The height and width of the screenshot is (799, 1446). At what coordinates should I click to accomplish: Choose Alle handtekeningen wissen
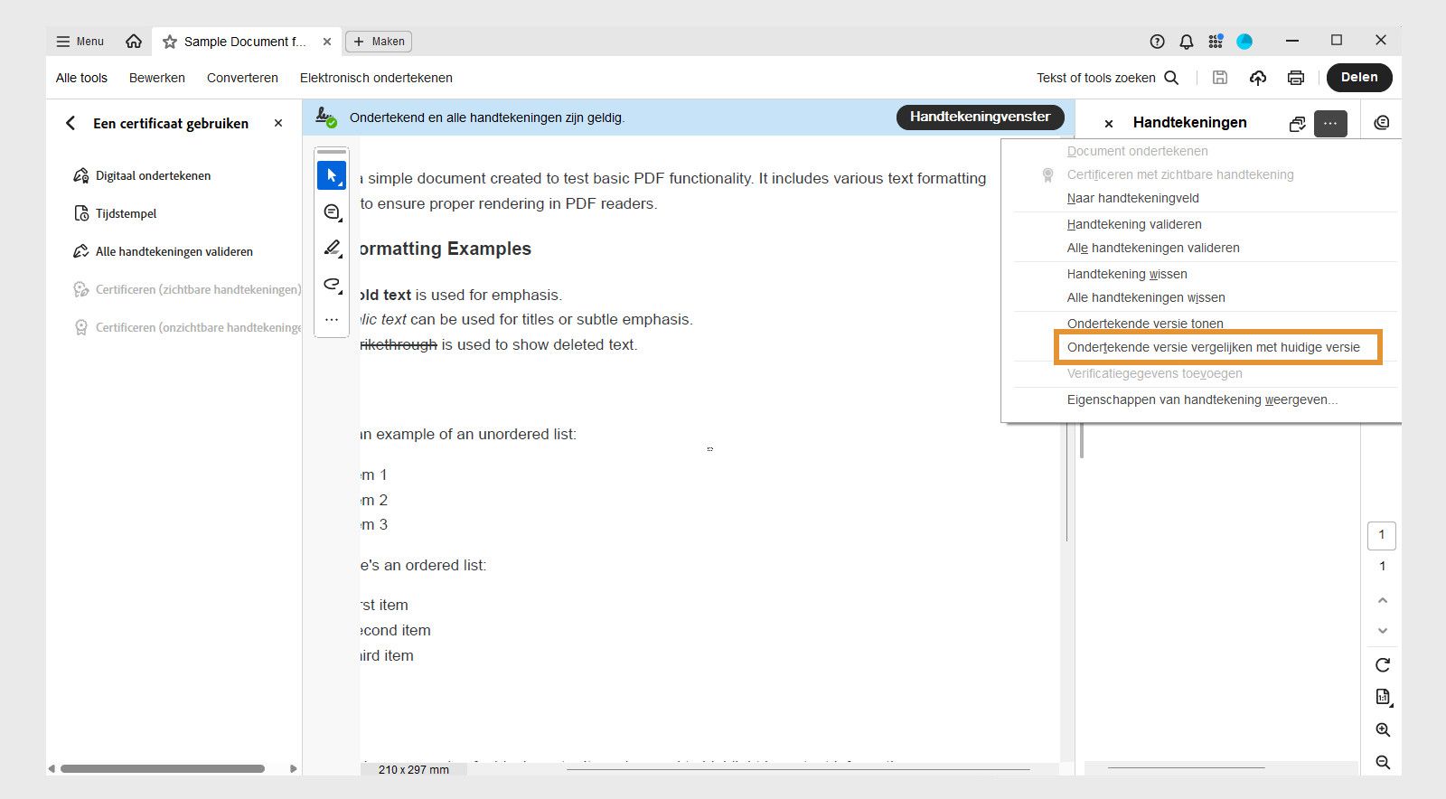click(1146, 297)
